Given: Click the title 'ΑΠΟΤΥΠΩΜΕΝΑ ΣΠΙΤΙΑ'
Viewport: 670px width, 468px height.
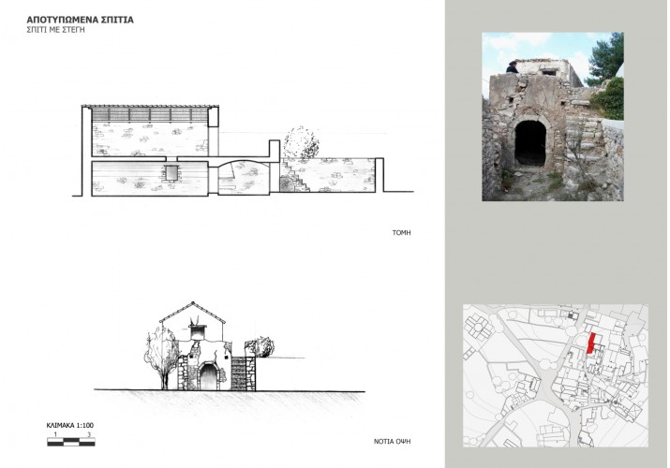Looking at the screenshot, I should (x=80, y=20).
